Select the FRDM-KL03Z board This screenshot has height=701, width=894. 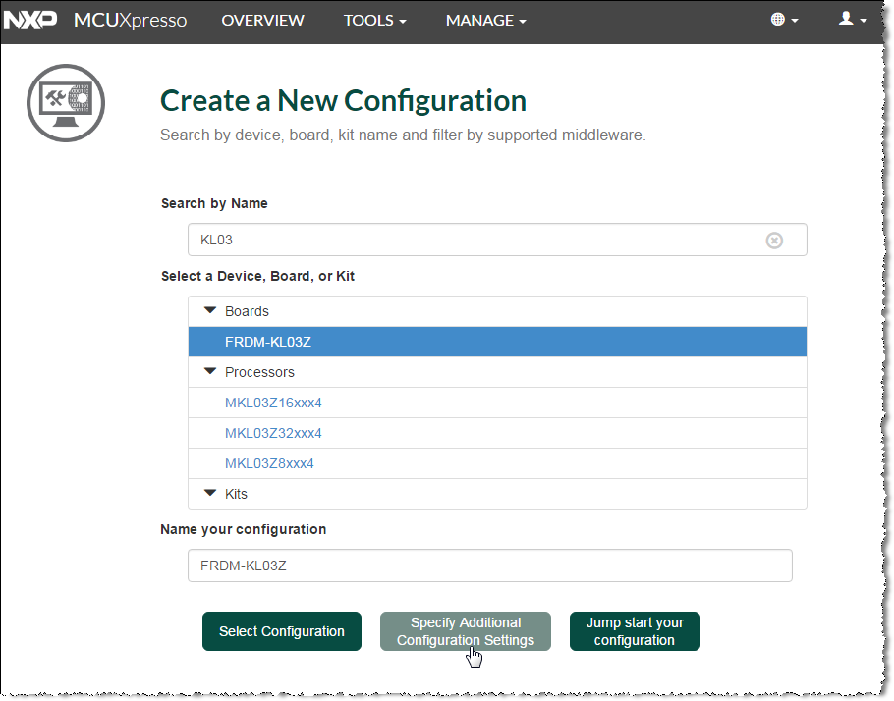pyautogui.click(x=497, y=342)
